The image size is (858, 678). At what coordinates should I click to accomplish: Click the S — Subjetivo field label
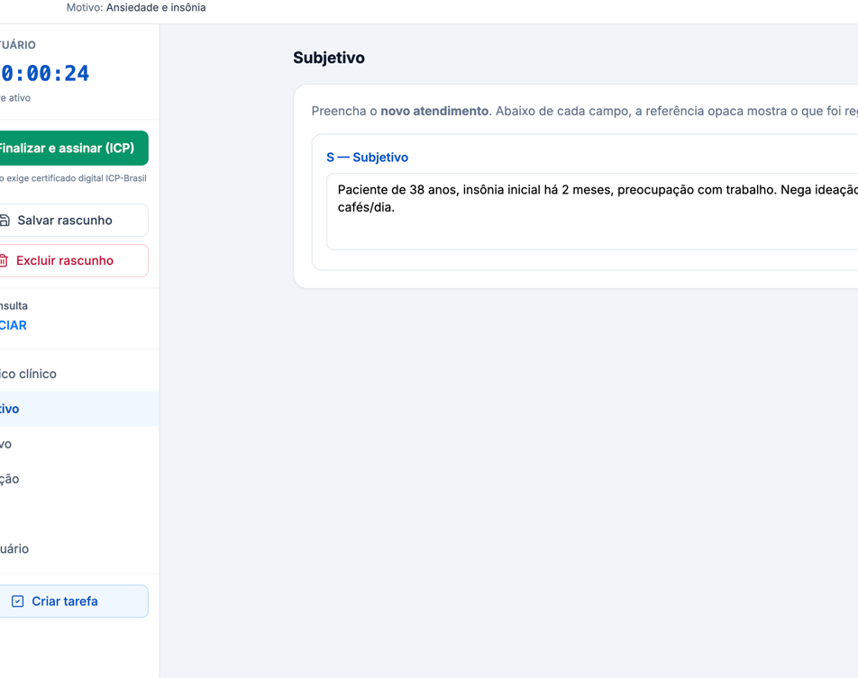[x=367, y=158]
